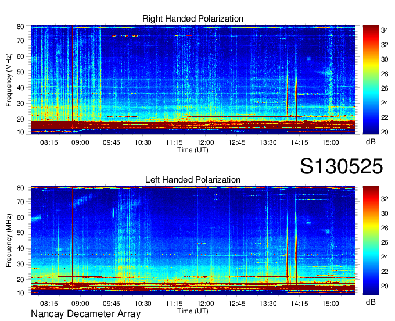
Task: Click the Left Handed Polarization spectrogram image
Action: [x=193, y=241]
